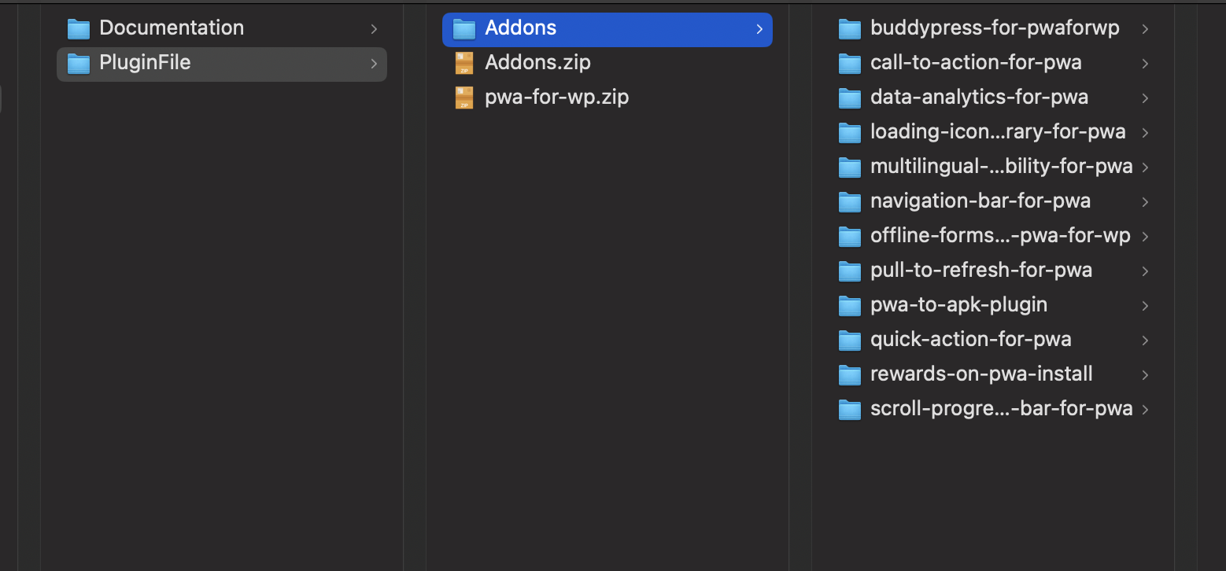
Task: Click the Addons.zip archive icon
Action: [x=463, y=62]
